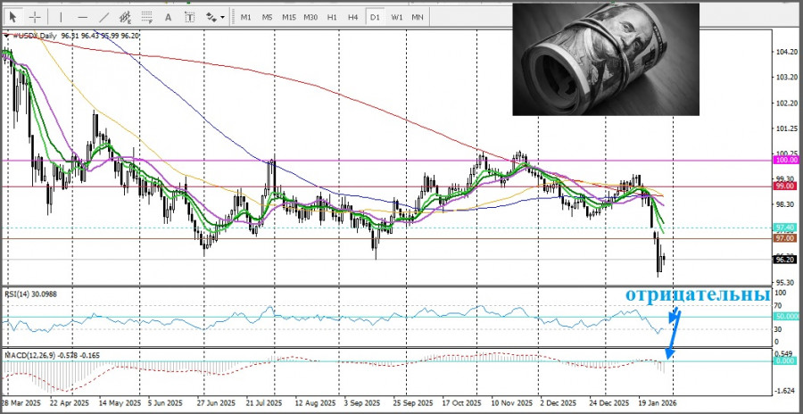The width and height of the screenshot is (803, 414).
Task: Switch chart to W1 timeframe
Action: [x=396, y=17]
